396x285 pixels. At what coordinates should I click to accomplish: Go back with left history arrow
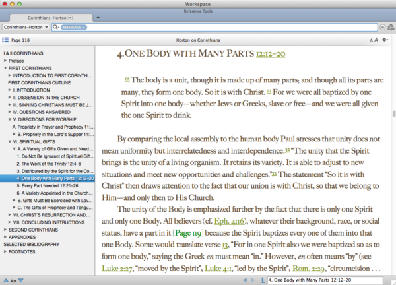click(x=245, y=280)
